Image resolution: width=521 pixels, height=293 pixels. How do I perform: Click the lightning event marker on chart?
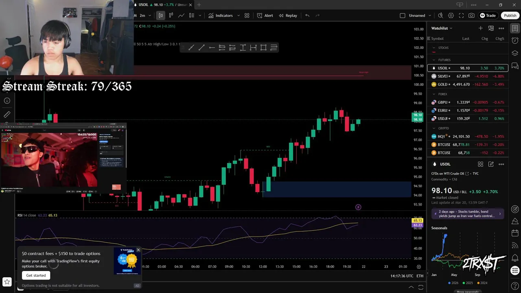[x=358, y=207]
